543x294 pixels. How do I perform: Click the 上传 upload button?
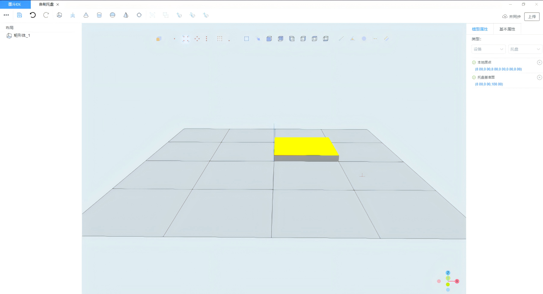(x=531, y=17)
